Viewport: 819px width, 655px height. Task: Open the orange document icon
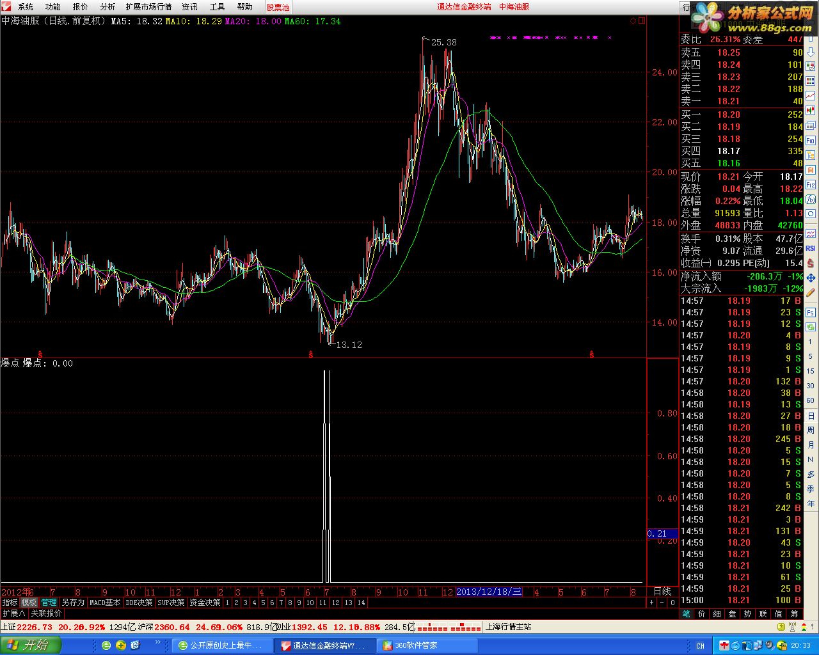[811, 170]
